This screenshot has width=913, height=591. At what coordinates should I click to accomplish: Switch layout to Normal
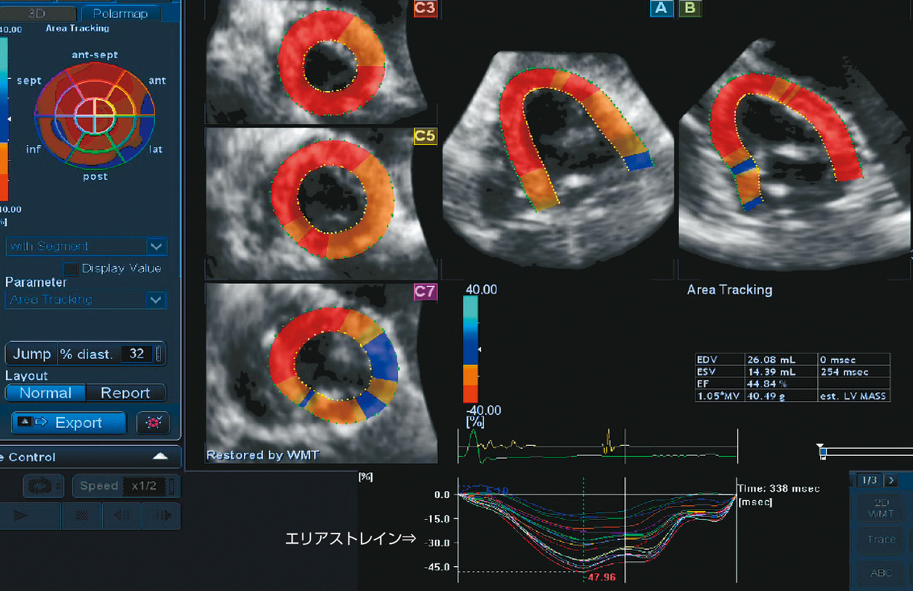45,393
